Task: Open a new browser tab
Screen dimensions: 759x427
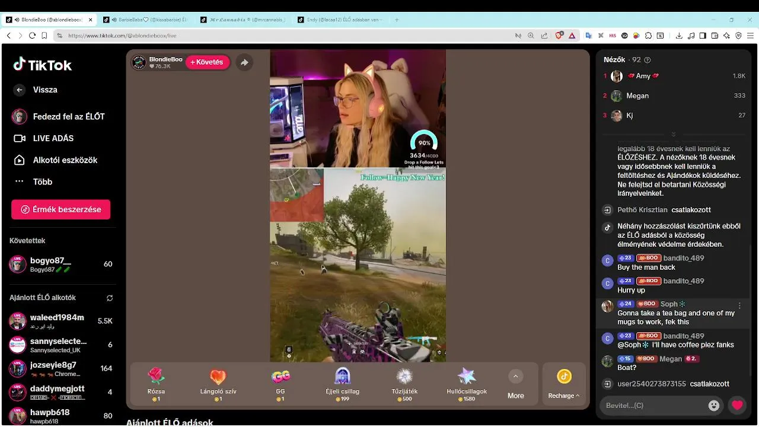Action: 397,20
